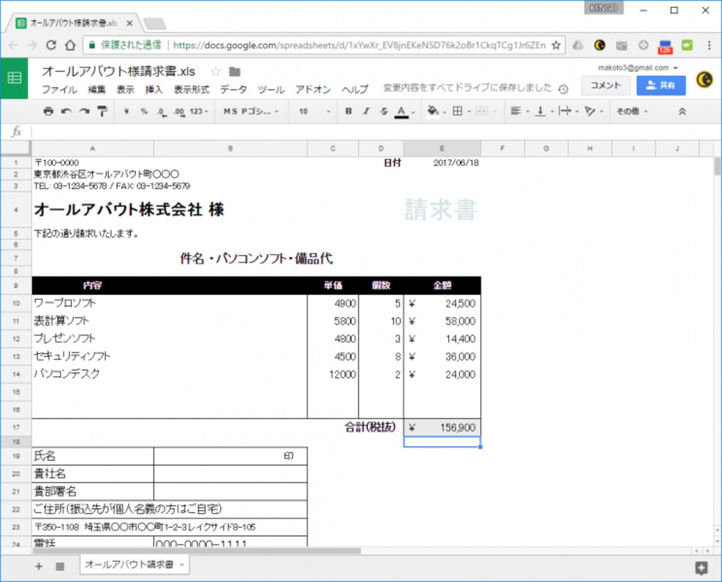The height and width of the screenshot is (582, 722).
Task: Open the アドオン menu
Action: click(313, 90)
